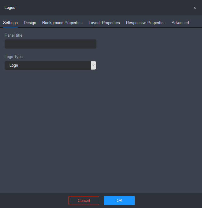Show the Advanced tab
202x208 pixels.
[x=180, y=23]
